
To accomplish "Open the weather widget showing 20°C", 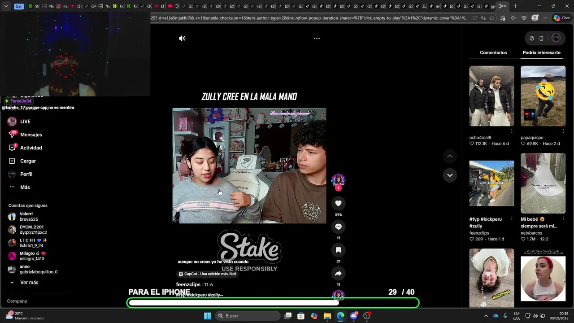I will pyautogui.click(x=26, y=316).
